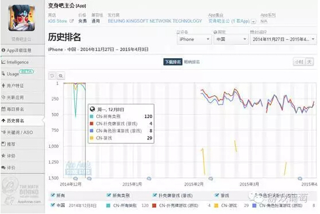Toggle the 所有类别 checkbox

pos(109,195)
